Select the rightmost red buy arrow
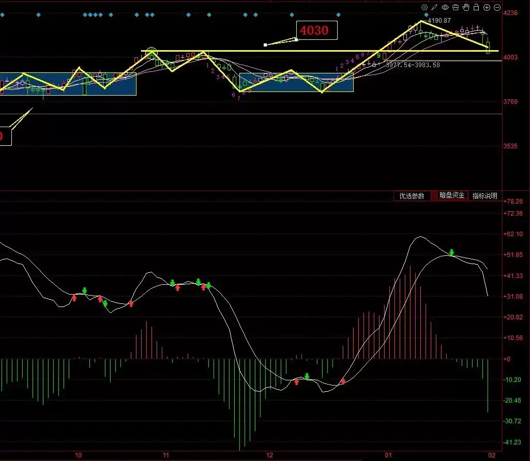 click(343, 381)
